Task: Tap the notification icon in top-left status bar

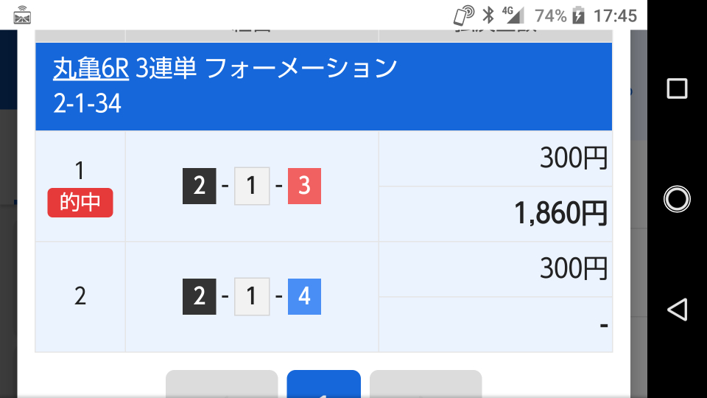Action: coord(22,15)
